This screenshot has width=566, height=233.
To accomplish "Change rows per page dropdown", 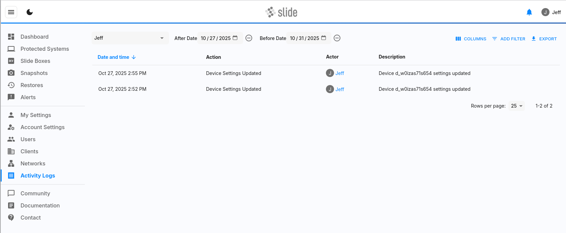I will (x=517, y=106).
